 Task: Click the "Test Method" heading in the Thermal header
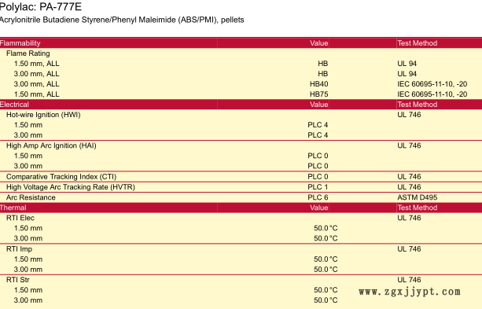(418, 208)
